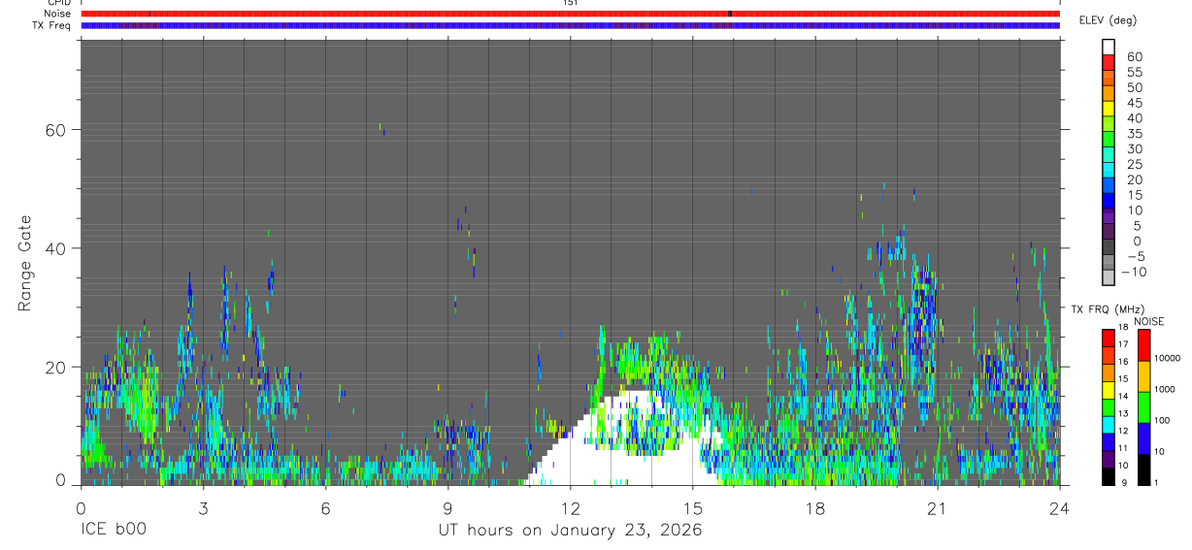Pick the yellow swatch in the ELEV color bar

[1109, 108]
